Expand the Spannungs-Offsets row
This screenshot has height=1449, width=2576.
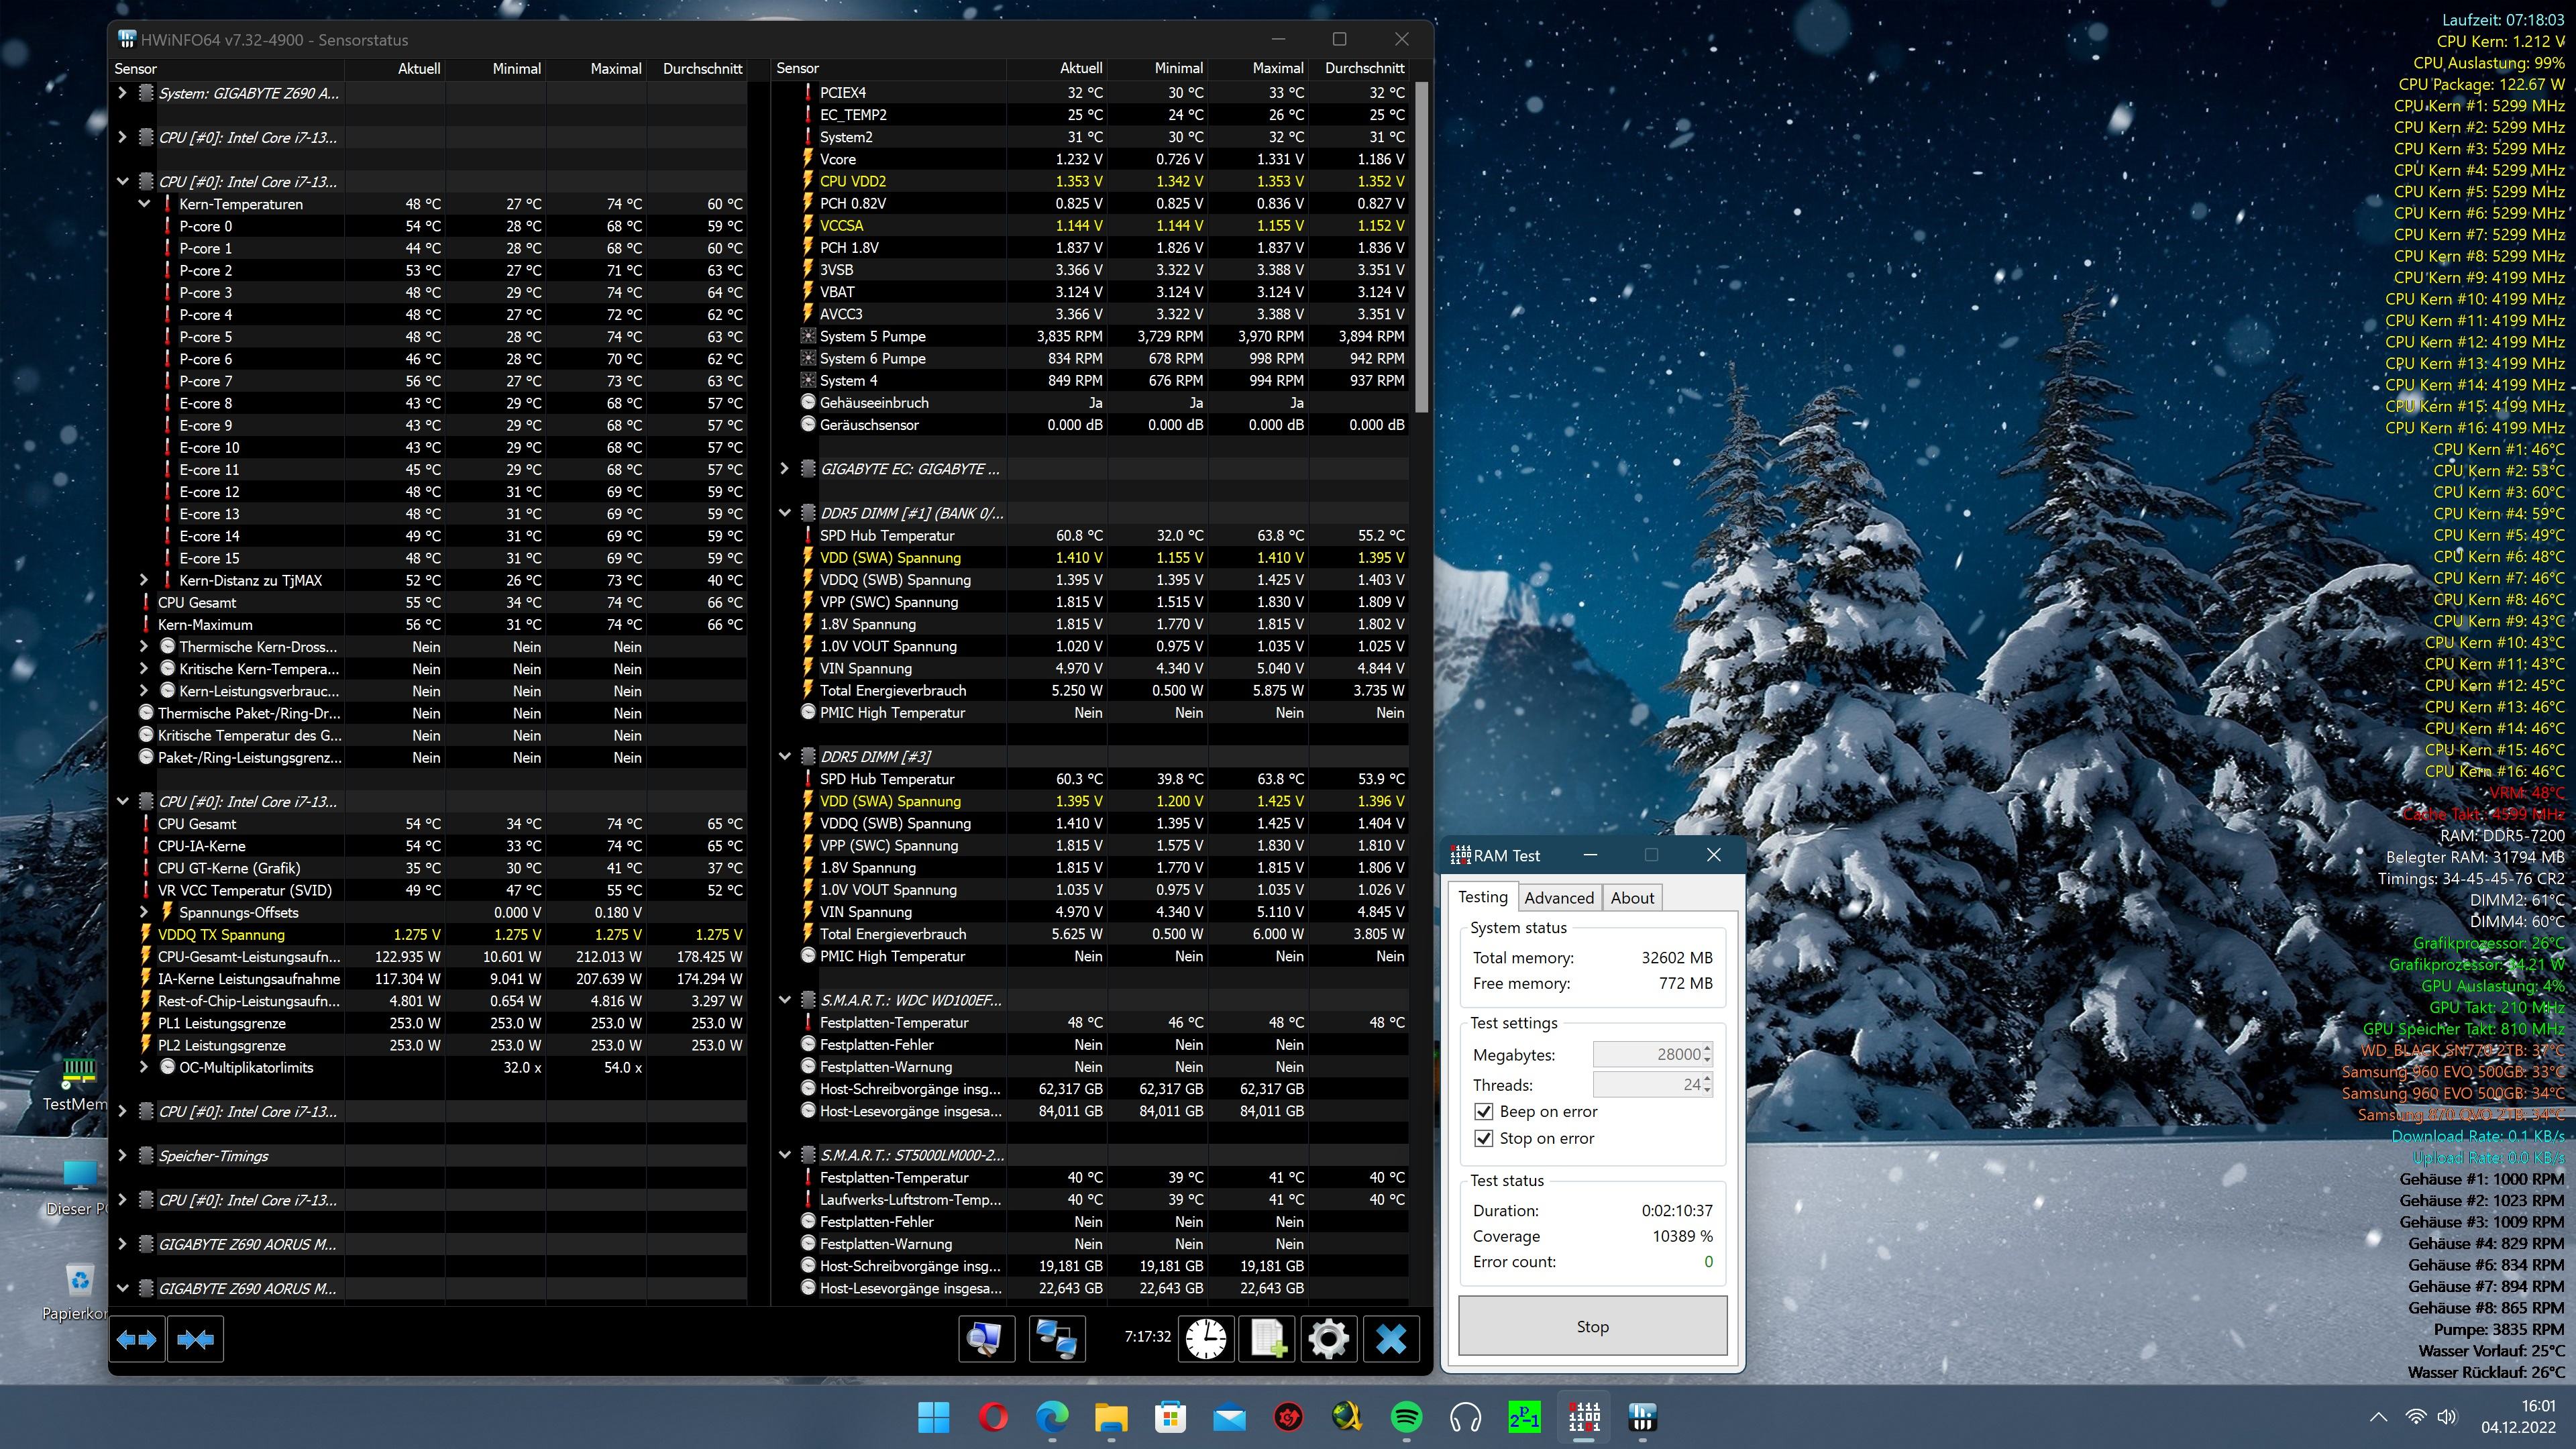pos(144,912)
